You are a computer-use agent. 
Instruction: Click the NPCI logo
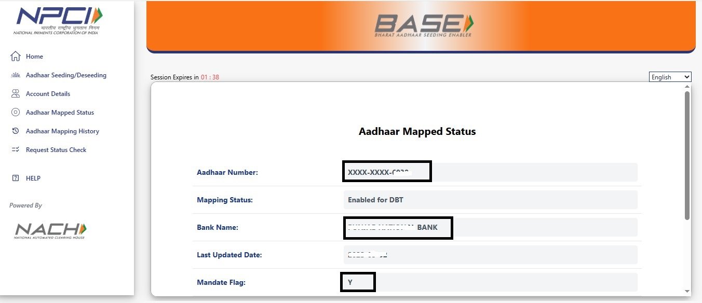coord(59,20)
